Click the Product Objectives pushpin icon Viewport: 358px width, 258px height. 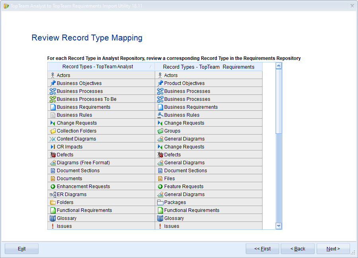160,83
